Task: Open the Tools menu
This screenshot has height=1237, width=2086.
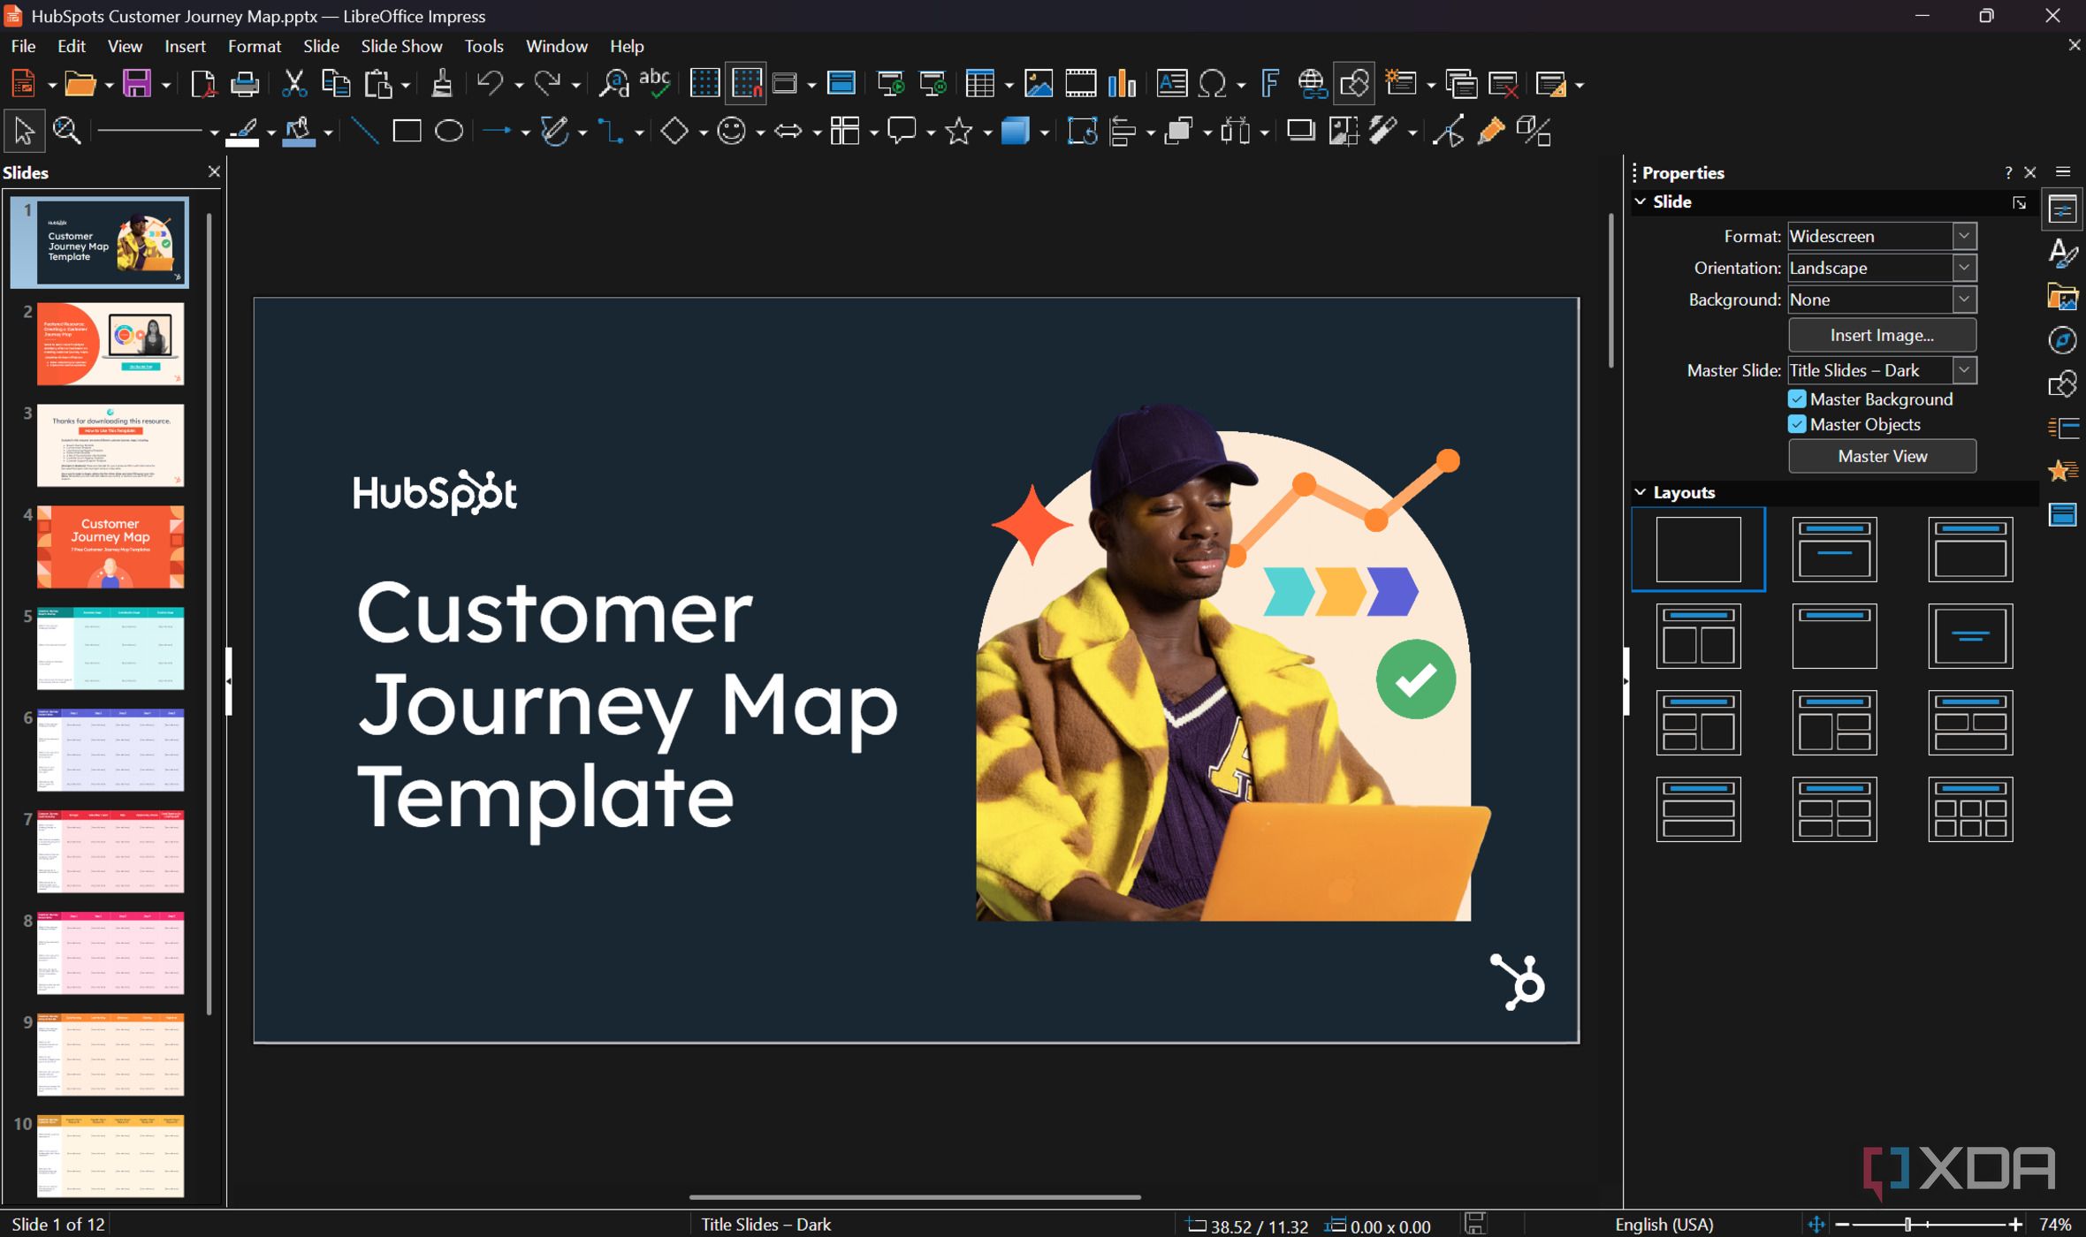Action: tap(483, 46)
